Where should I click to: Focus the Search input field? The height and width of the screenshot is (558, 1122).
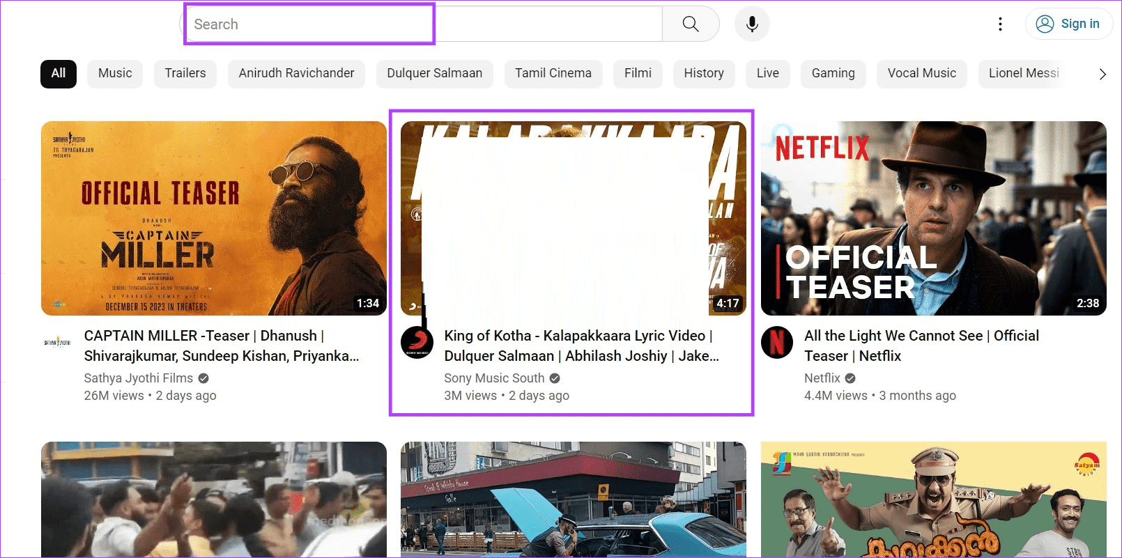[x=422, y=24]
